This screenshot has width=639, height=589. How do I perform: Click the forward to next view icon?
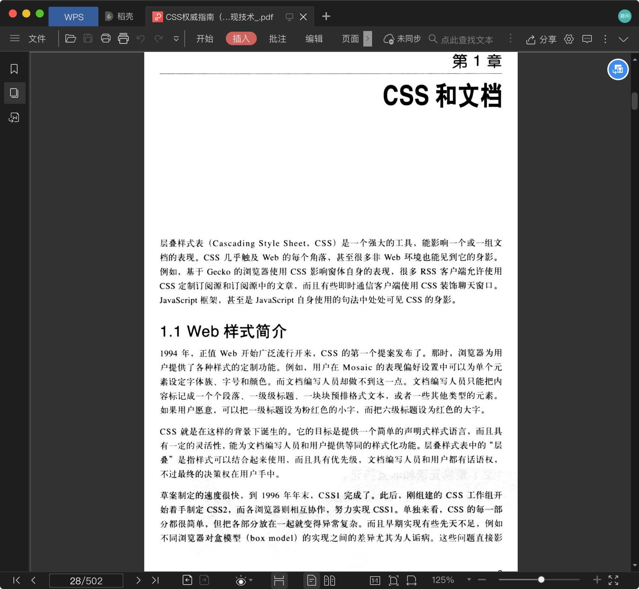point(204,580)
